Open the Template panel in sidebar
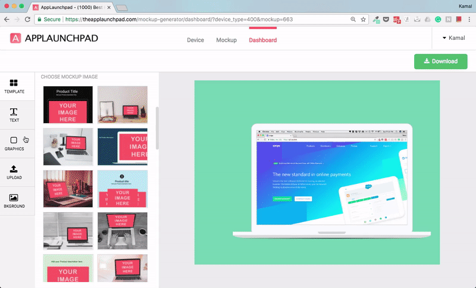 click(x=14, y=86)
